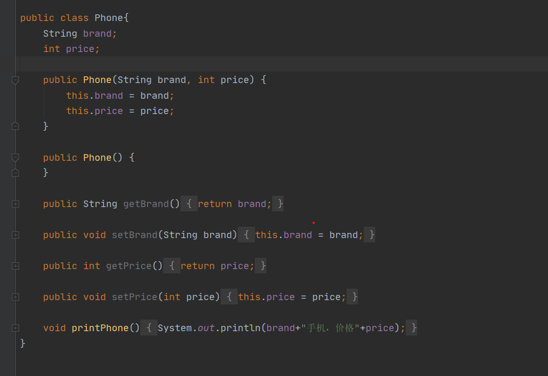The height and width of the screenshot is (376, 548).
Task: Expand the folded printPhone() method
Action: (15, 328)
